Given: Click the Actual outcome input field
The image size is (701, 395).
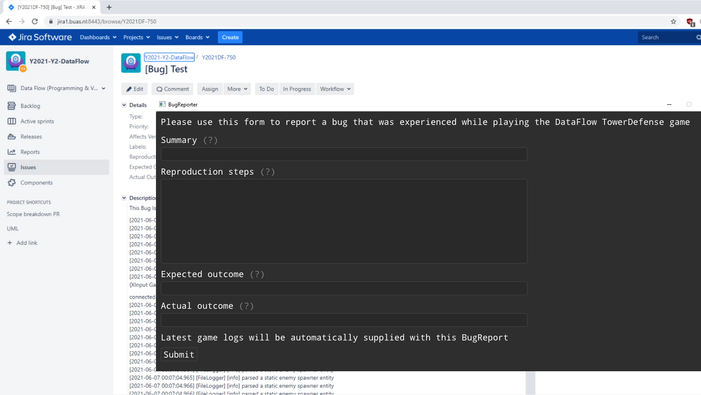Looking at the screenshot, I should pos(344,320).
